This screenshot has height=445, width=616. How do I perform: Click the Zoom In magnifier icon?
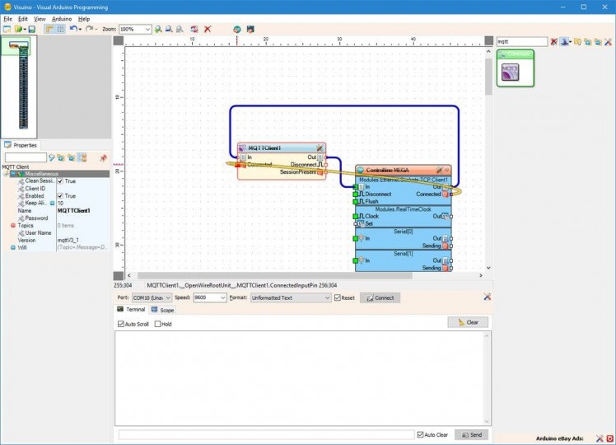158,29
